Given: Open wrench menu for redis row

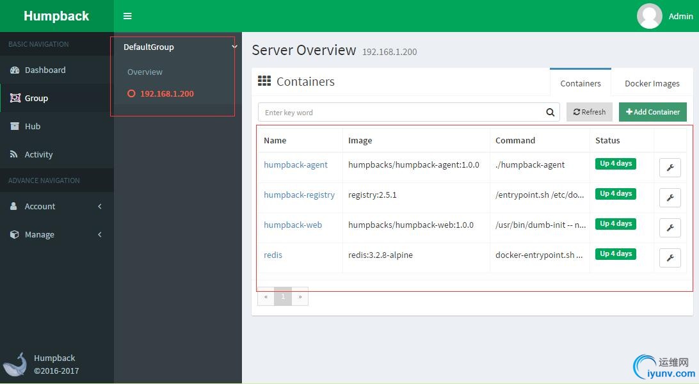Looking at the screenshot, I should tap(670, 257).
